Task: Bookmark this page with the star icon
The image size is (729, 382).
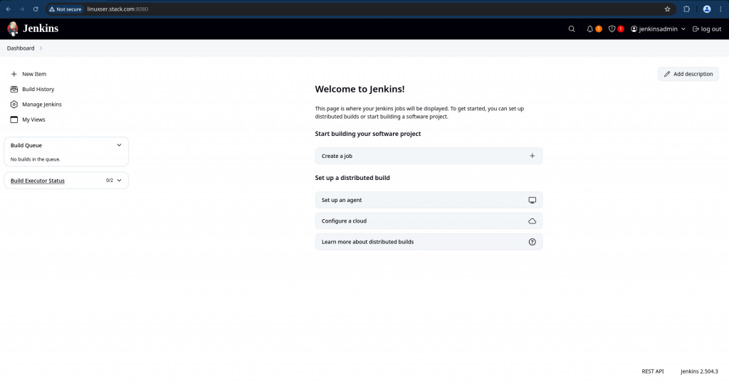Action: 667,9
